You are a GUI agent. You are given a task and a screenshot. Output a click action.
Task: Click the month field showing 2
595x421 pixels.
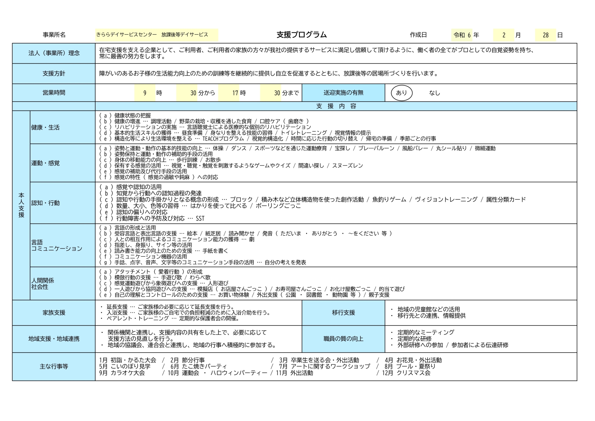pos(504,35)
